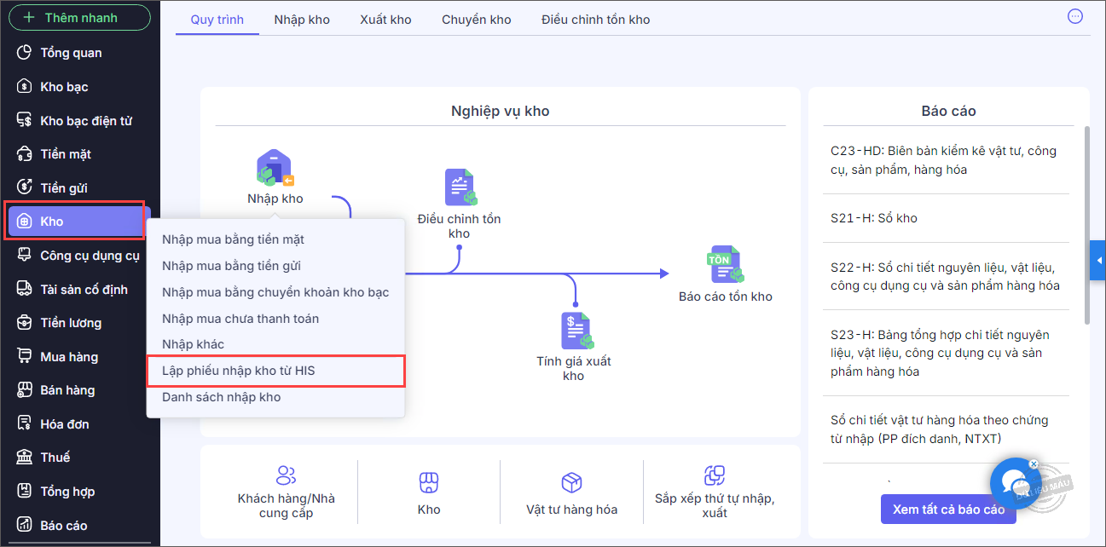The height and width of the screenshot is (547, 1106).
Task: Click the Tính giá xuất kho icon
Action: (x=576, y=331)
